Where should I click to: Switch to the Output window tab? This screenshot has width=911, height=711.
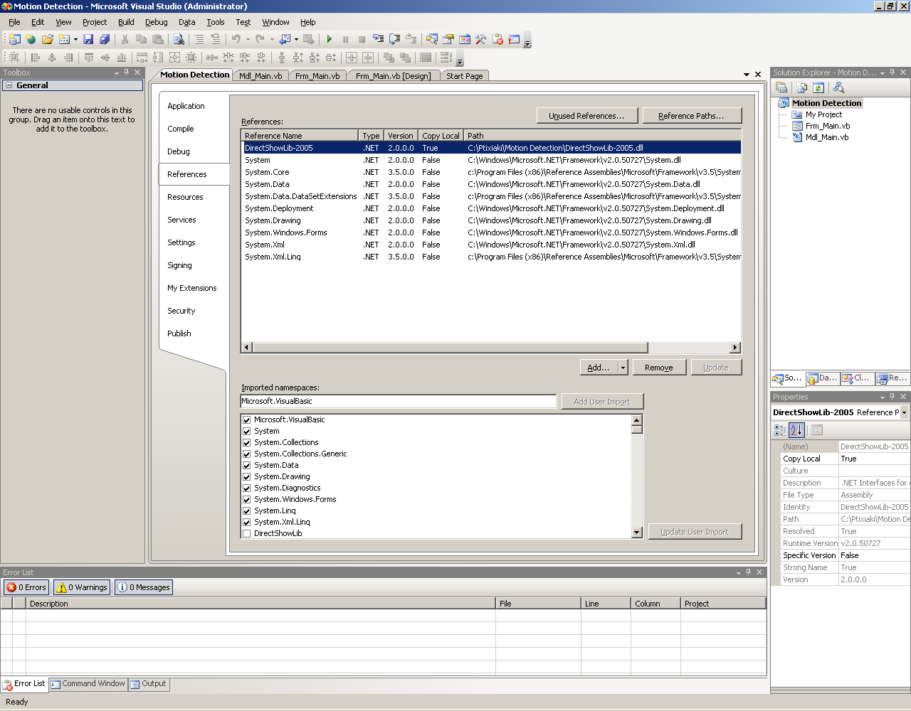pos(149,684)
